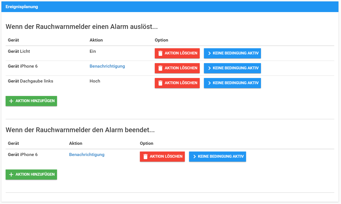Screen dimensions: 341x204
Task: Click the 'Hoch' action of Dachgaube links
Action: coord(95,81)
